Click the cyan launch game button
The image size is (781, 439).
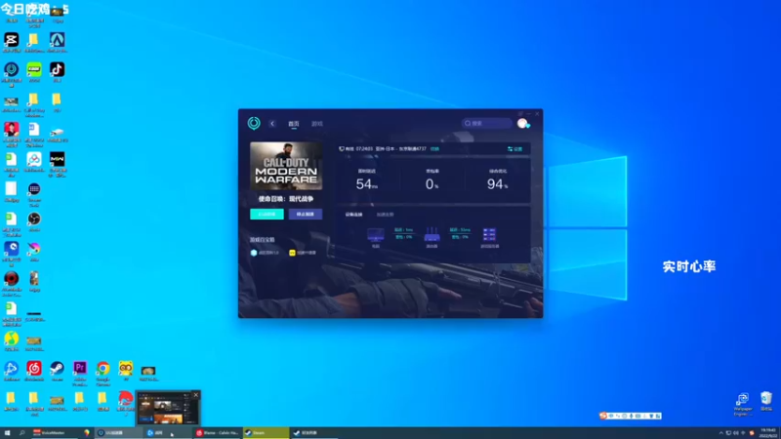tap(267, 214)
